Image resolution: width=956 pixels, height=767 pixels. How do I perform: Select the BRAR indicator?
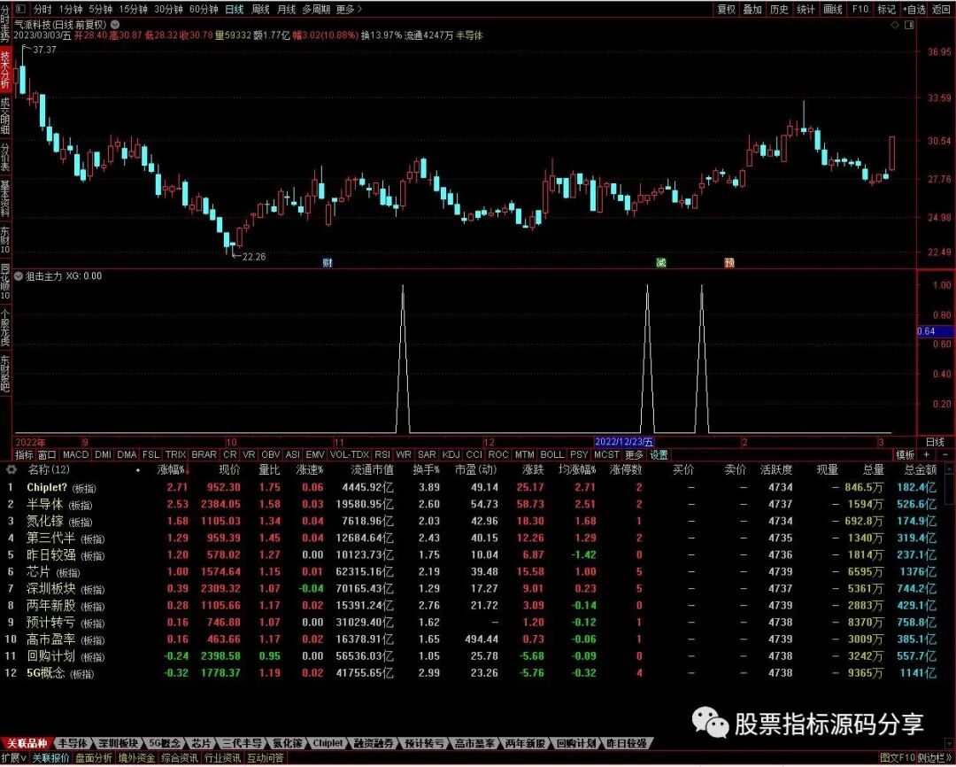click(204, 454)
